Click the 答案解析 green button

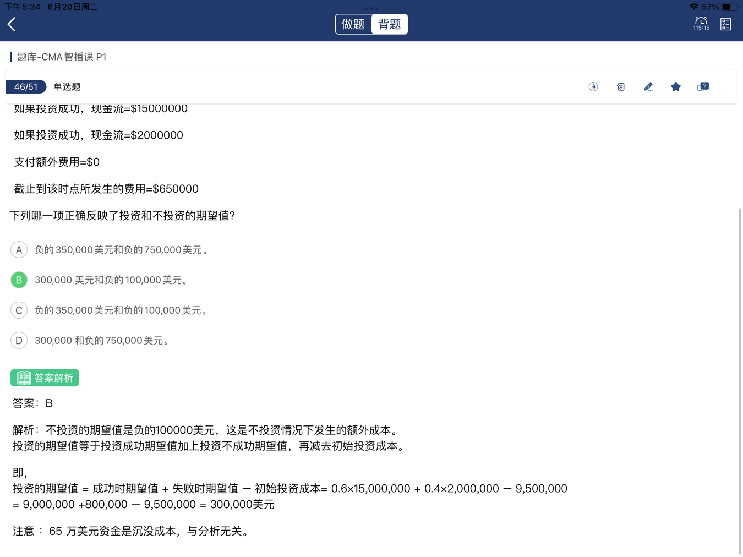[x=45, y=378]
